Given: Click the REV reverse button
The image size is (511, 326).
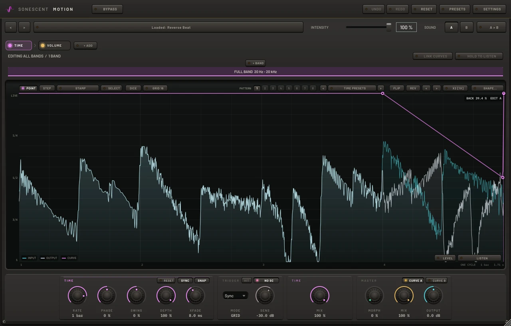Looking at the screenshot, I should 413,88.
